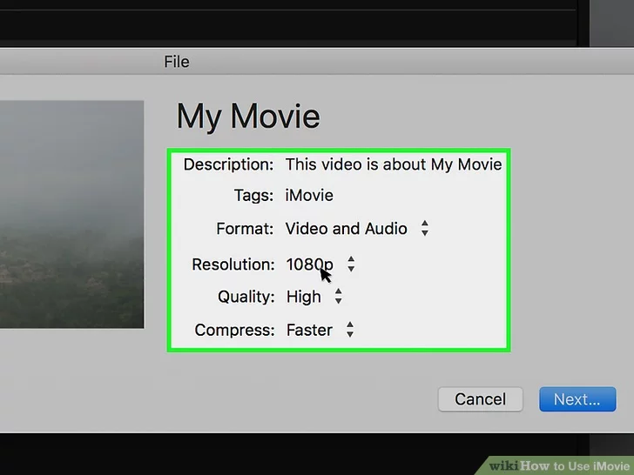Screen dimensions: 634x475
Task: Click the Tags field containing iMovie
Action: 309,196
